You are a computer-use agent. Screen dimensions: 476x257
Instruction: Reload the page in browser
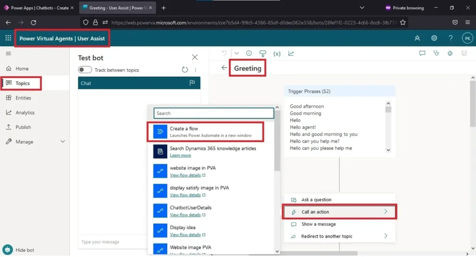pos(33,22)
